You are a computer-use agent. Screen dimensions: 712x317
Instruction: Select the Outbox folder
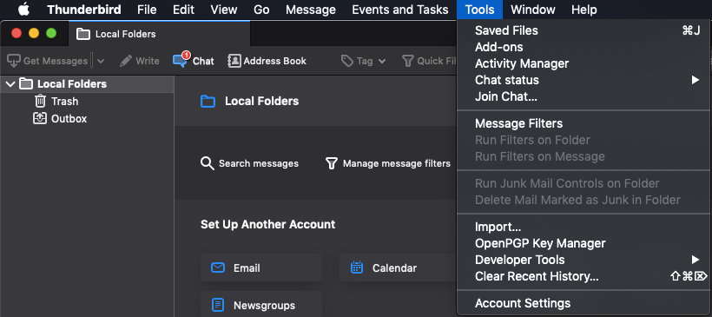(60, 118)
